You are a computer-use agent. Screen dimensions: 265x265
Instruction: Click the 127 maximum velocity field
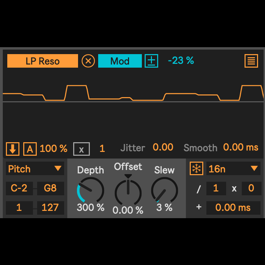tap(50, 207)
